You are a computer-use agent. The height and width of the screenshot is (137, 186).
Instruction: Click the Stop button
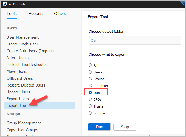pos(125,127)
